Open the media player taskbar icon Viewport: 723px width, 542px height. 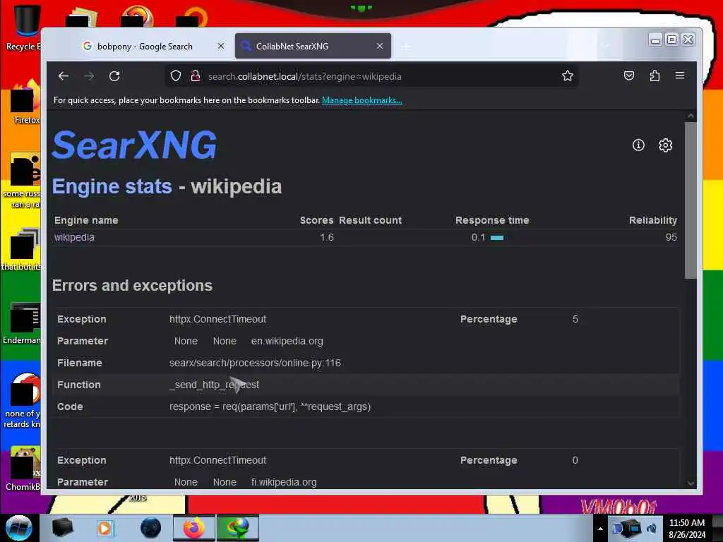click(104, 528)
